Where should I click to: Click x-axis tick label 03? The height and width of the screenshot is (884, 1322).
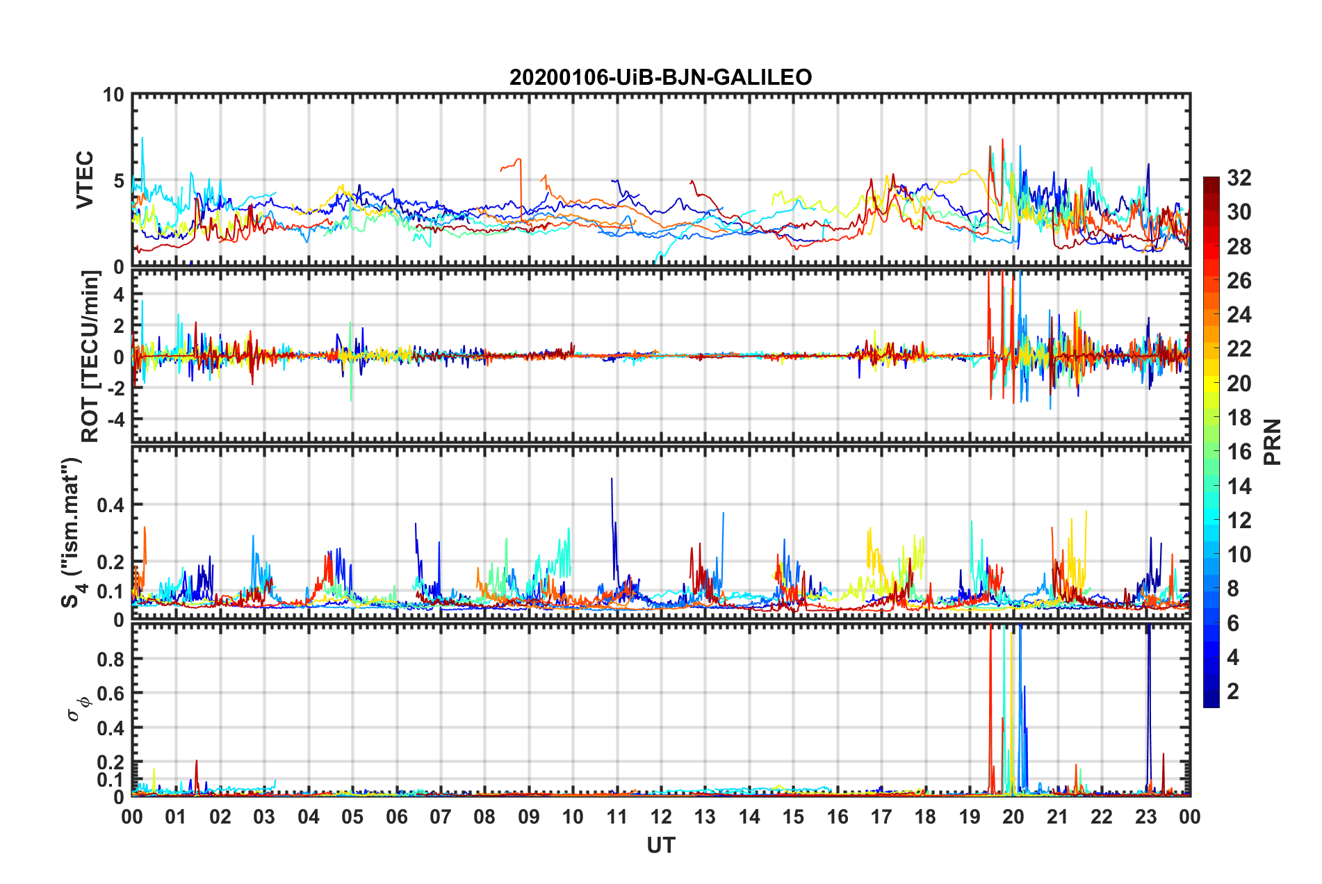[x=264, y=817]
